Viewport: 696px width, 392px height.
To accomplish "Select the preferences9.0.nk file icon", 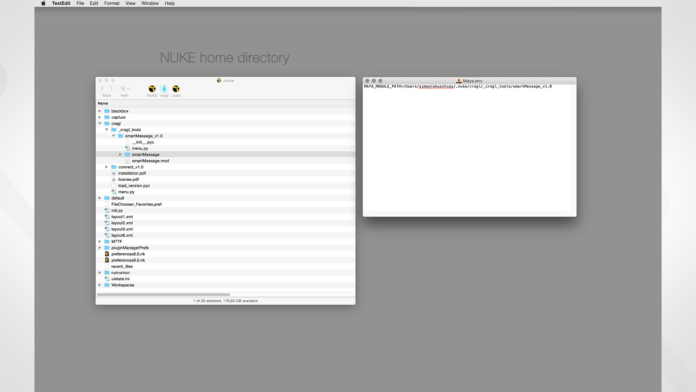I will (107, 260).
